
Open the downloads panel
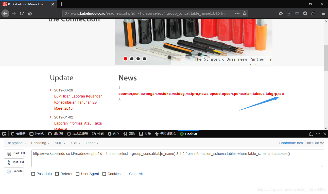[x=289, y=13]
